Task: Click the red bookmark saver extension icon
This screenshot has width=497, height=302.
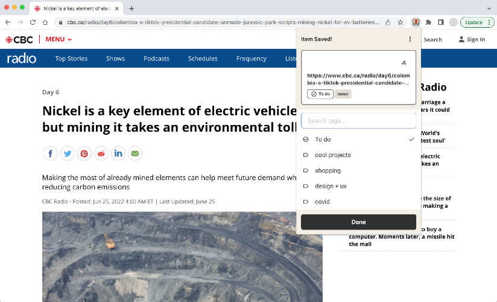Action: pyautogui.click(x=416, y=22)
